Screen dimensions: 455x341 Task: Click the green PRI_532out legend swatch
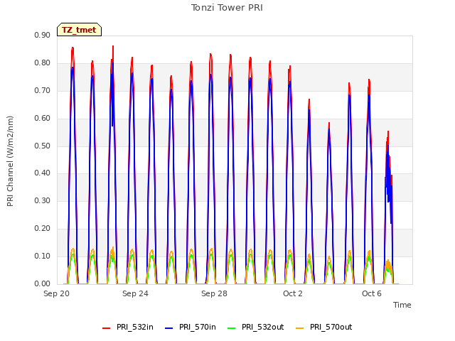click(x=232, y=328)
